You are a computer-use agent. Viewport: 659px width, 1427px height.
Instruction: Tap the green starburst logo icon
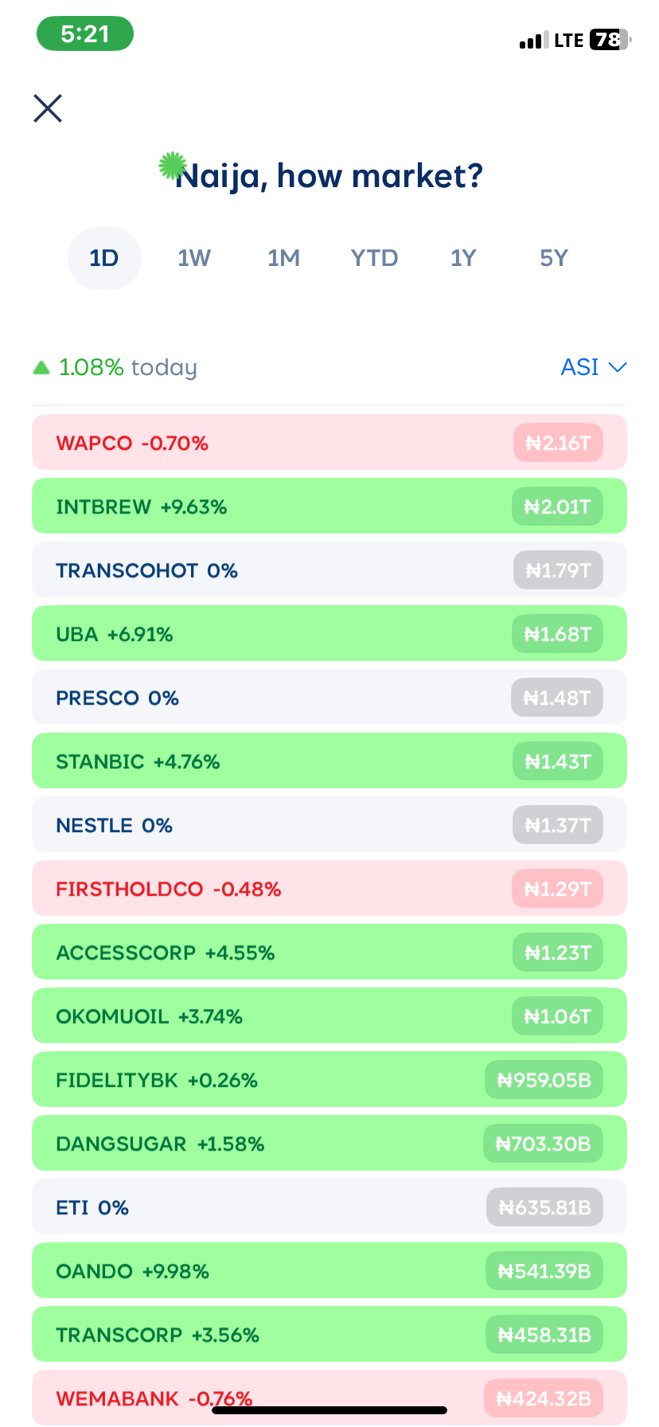[x=172, y=166]
